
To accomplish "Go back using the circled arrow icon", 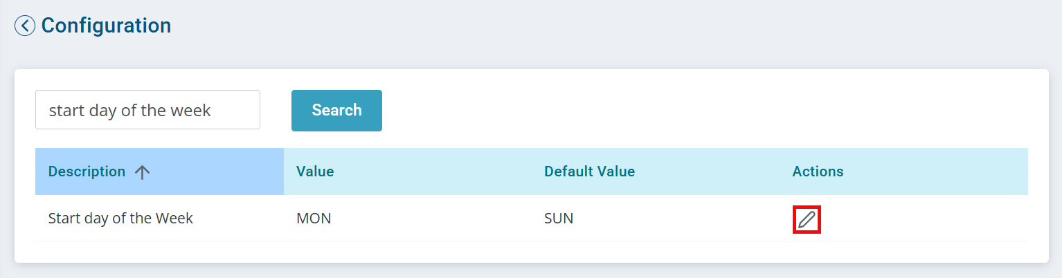I will coord(25,26).
